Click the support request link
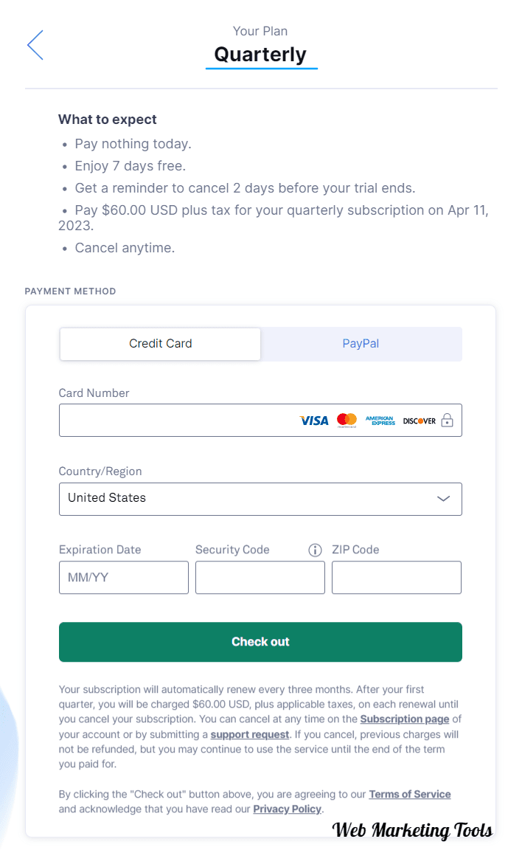522x850 pixels. [x=249, y=734]
